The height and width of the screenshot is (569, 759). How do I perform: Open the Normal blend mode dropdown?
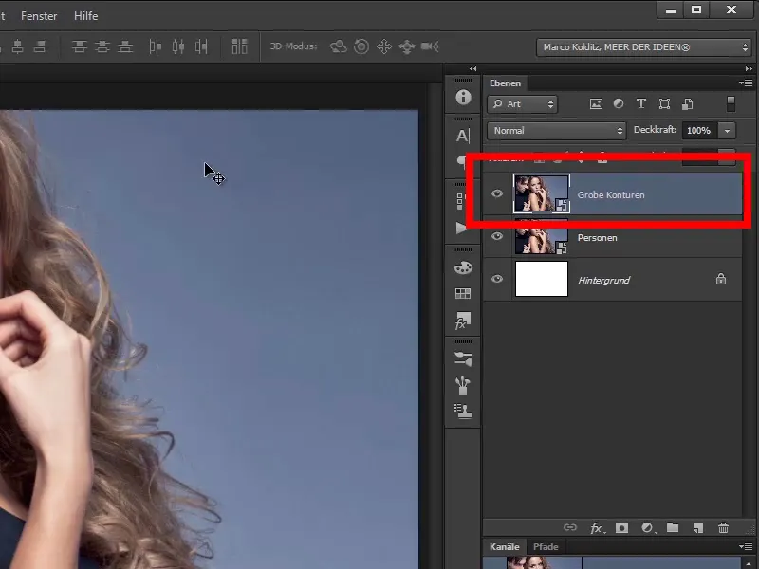pos(557,131)
